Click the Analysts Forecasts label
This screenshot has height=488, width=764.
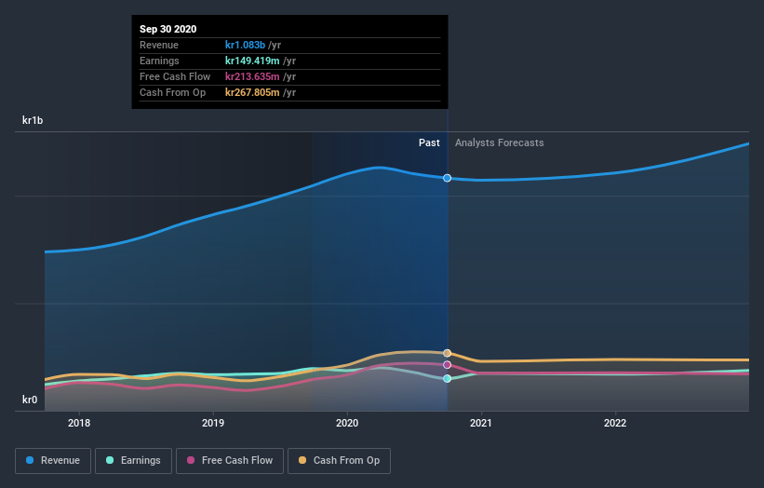[500, 142]
